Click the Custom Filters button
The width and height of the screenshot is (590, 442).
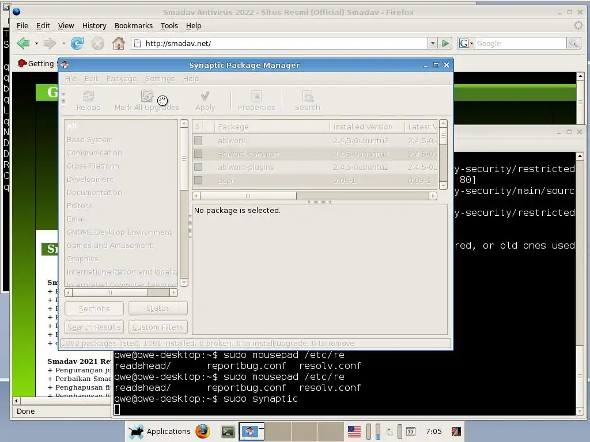tap(158, 327)
